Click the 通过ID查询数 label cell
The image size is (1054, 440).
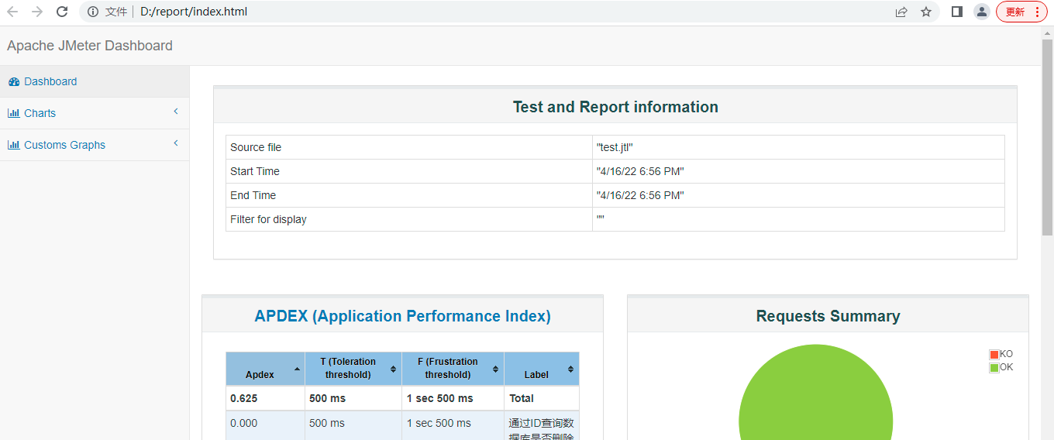[542, 425]
